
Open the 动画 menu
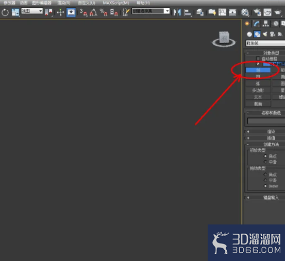[x=24, y=3]
